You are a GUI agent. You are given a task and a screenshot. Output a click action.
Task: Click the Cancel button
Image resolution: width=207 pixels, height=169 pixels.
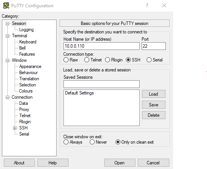pos(153,163)
